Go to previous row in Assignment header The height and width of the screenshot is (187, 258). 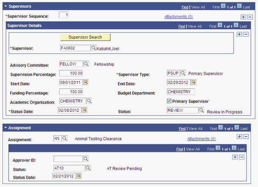tap(221, 128)
